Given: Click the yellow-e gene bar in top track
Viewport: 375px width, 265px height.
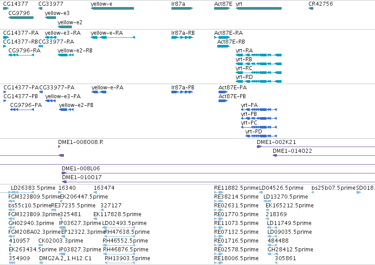Looking at the screenshot, I should [x=112, y=8].
